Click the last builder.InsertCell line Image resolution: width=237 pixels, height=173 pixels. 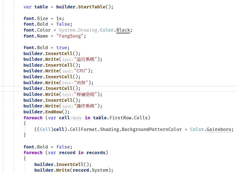pyautogui.click(x=63, y=164)
